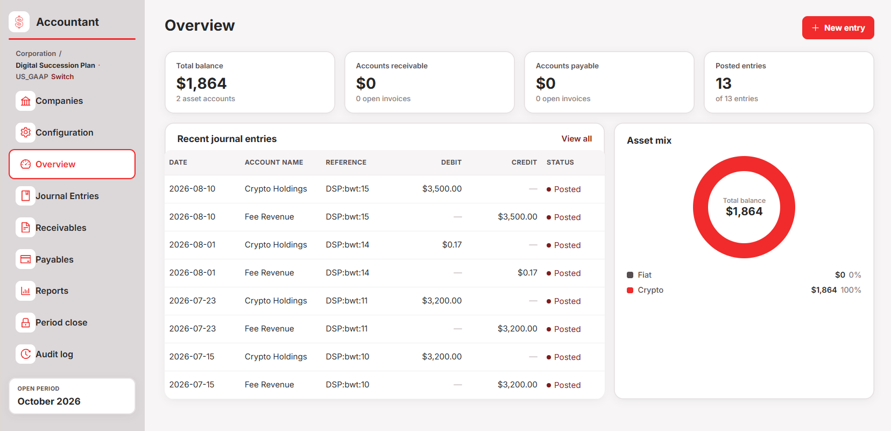891x431 pixels.
Task: Open the Posted entries summary card
Action: [x=789, y=82]
